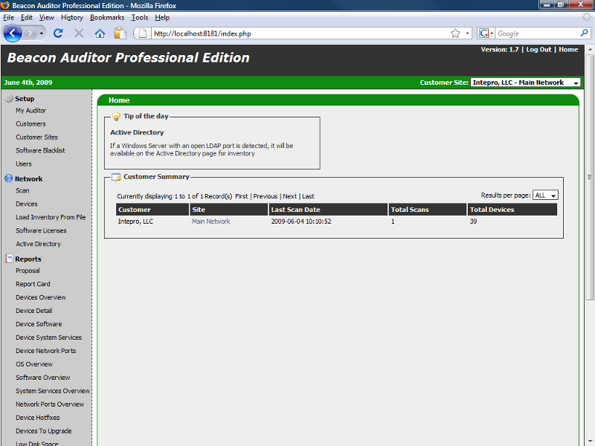Click the vertical page scrollbar thumb
Screen dimensions: 595x446
pyautogui.click(x=590, y=177)
